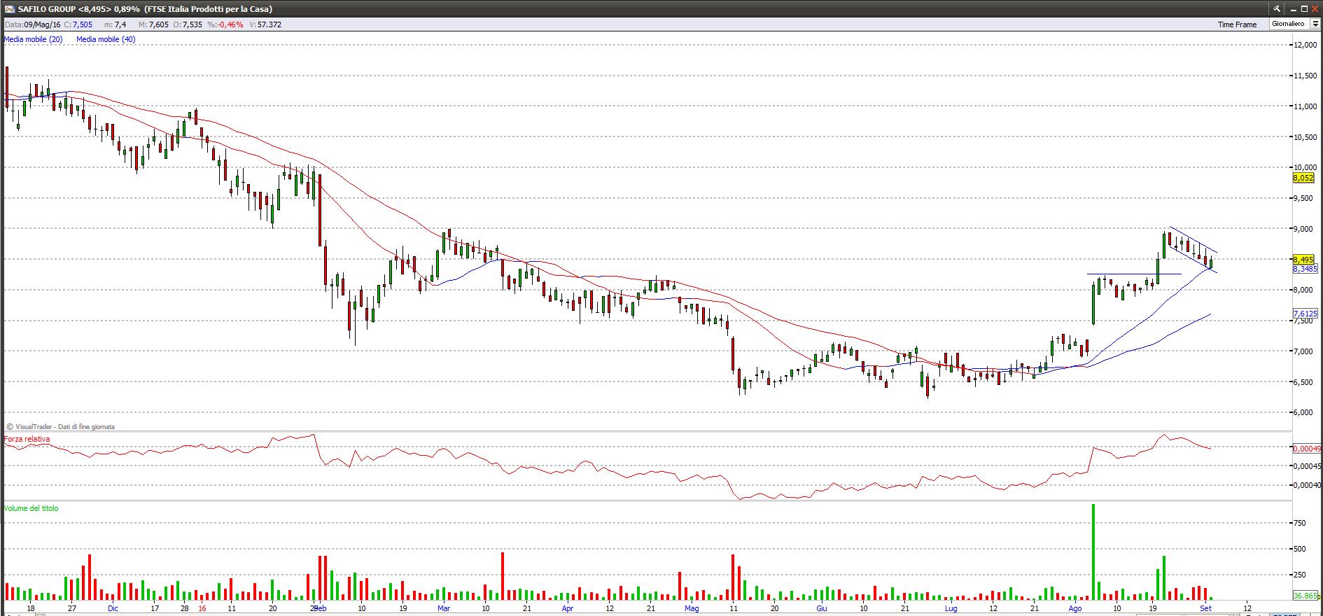Click the Forza relativa panel label
The height and width of the screenshot is (616, 1323).
(27, 439)
